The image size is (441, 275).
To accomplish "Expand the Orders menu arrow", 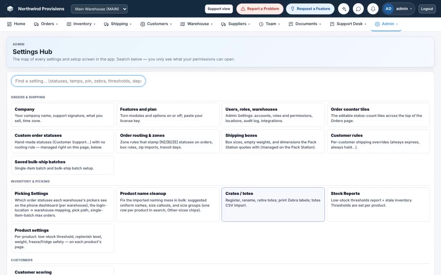I will point(57,24).
